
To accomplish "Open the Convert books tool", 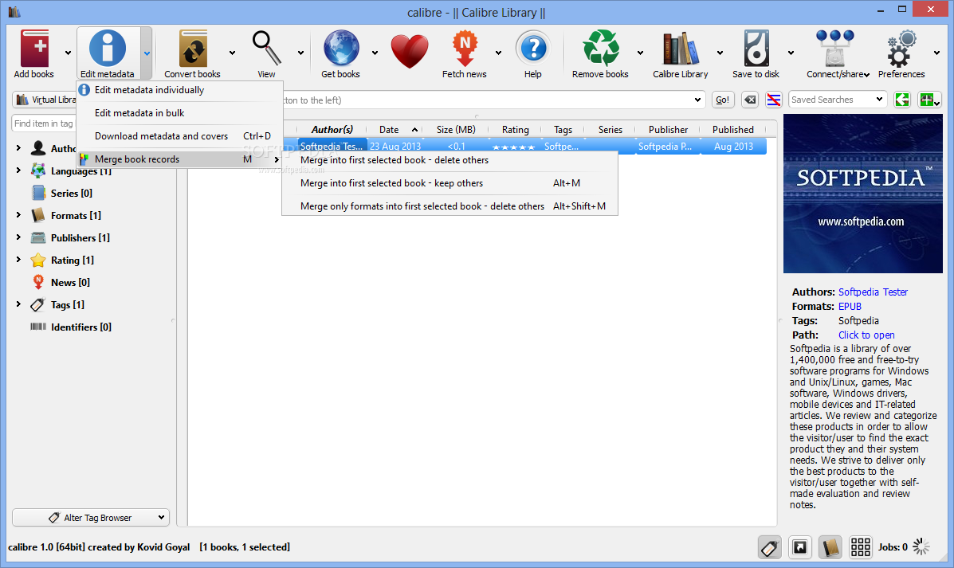I will pos(193,48).
